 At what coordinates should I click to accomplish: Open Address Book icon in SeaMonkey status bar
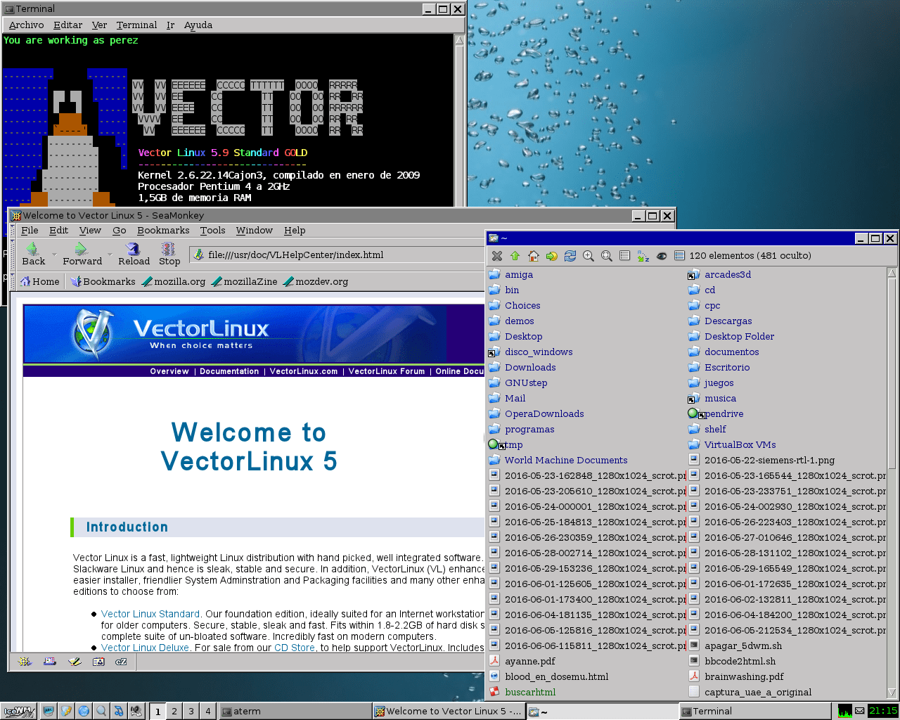click(98, 662)
